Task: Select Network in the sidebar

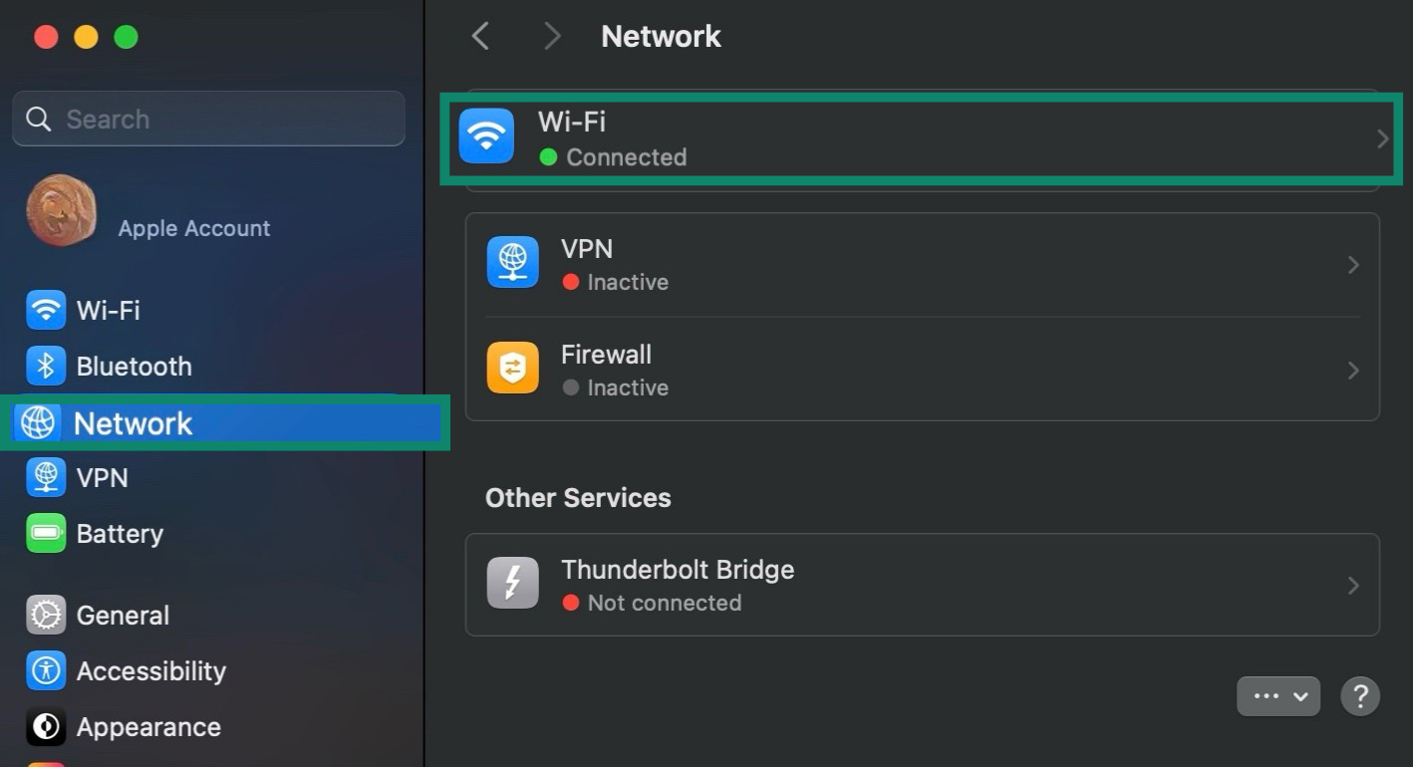Action: point(133,422)
